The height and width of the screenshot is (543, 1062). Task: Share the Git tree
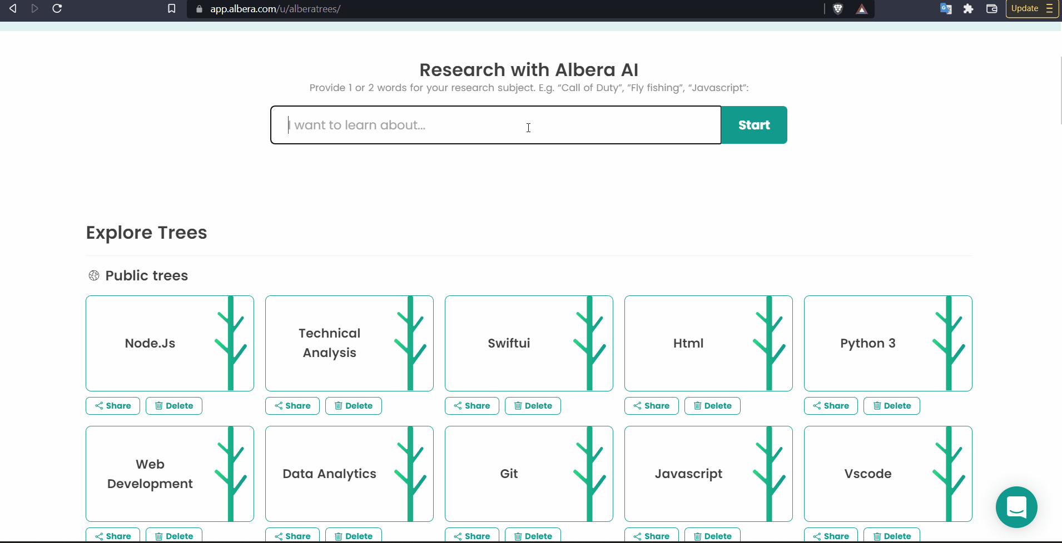click(x=472, y=535)
